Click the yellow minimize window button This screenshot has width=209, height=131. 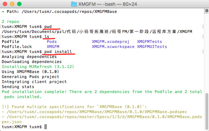[x=12, y=4]
